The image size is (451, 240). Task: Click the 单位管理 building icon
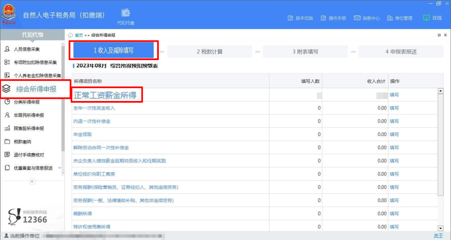pos(390,18)
